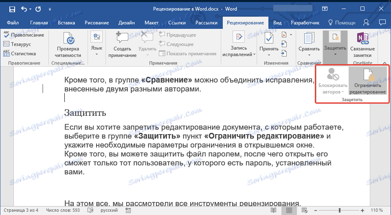Click the Защитить lock icon
Viewport: 391px width, 215px height.
[x=335, y=37]
